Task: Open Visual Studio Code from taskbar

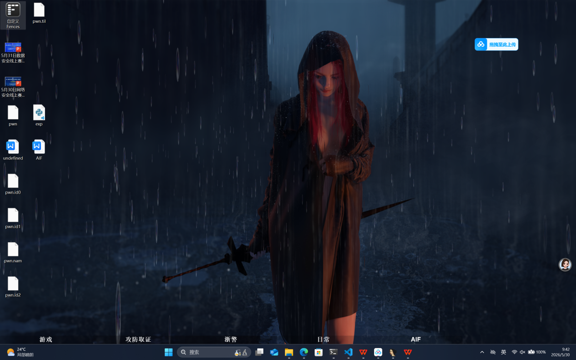Action: [x=348, y=352]
